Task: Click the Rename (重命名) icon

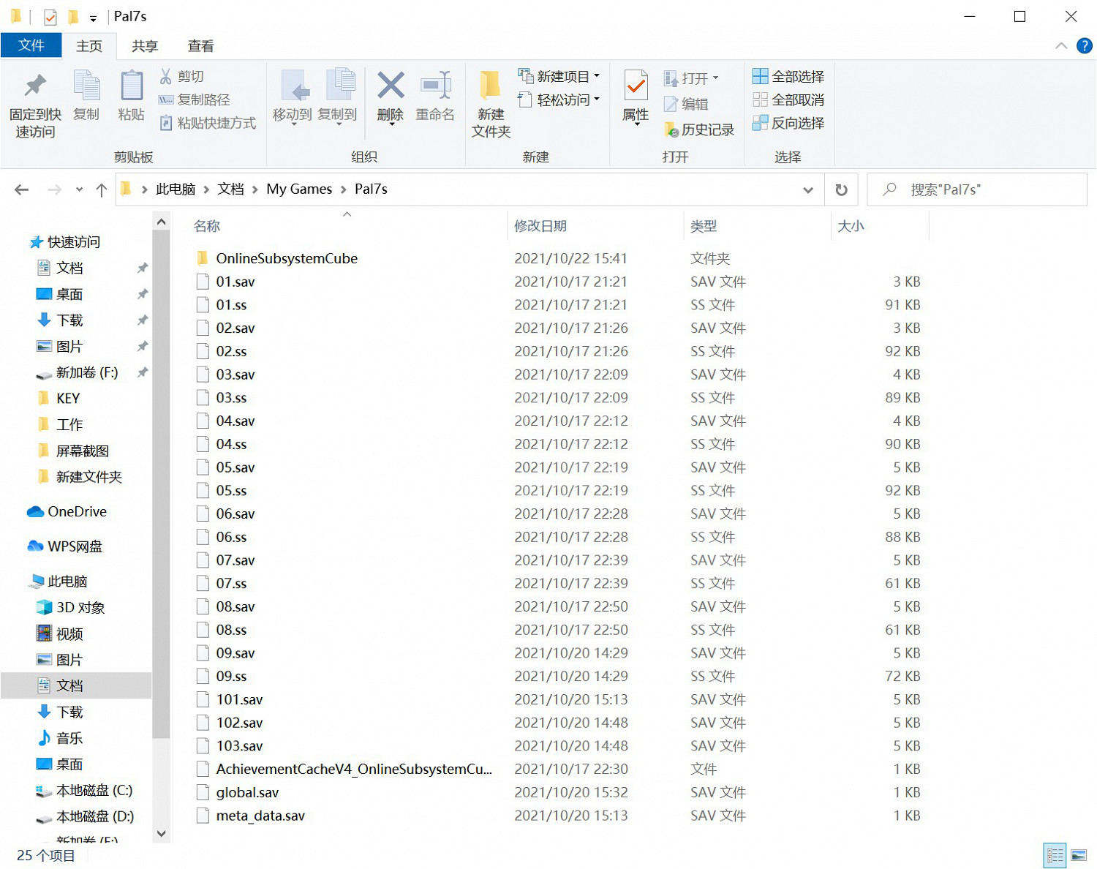Action: (435, 86)
